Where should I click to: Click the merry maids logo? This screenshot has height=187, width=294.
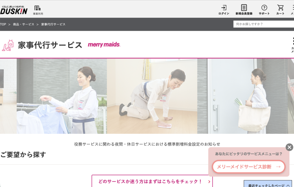coord(104,45)
